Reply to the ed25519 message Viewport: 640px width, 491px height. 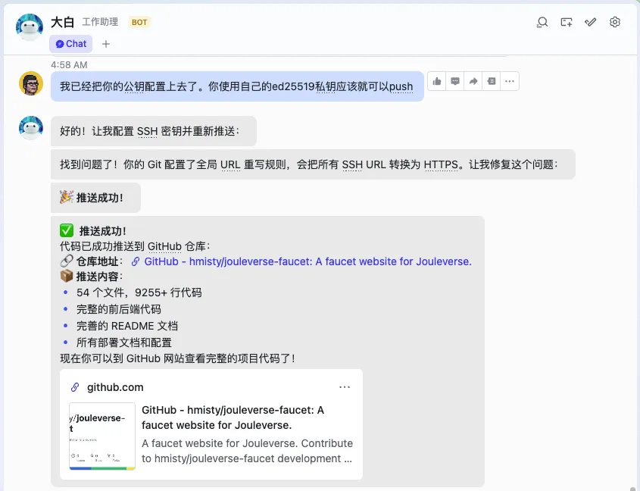click(x=455, y=81)
